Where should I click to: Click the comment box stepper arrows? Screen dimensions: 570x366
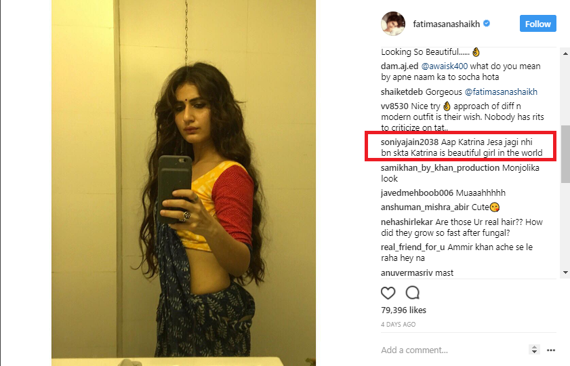(534, 350)
